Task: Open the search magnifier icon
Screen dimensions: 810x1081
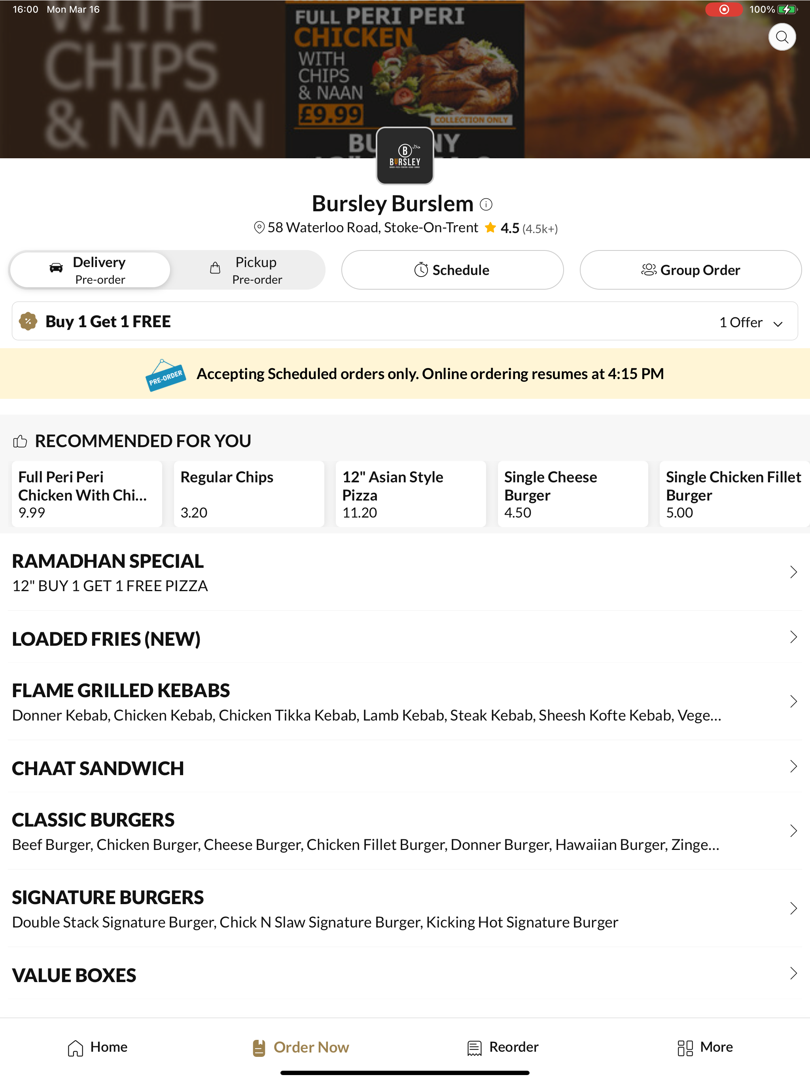Action: 782,37
